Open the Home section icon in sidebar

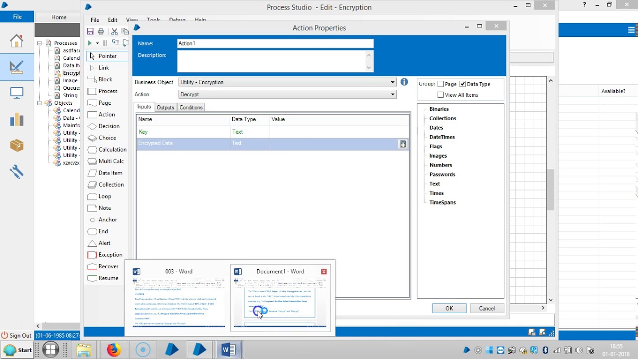point(16,41)
